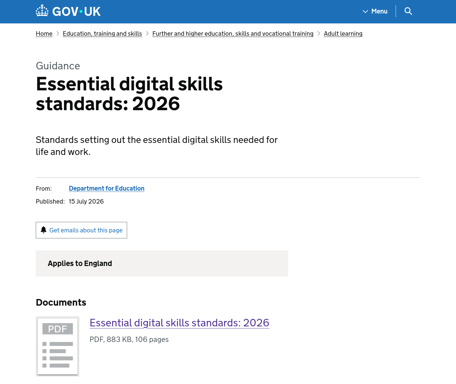Open Further and higher education breadcrumb

233,34
